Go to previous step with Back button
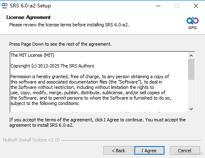205x158 pixels. point(118,151)
